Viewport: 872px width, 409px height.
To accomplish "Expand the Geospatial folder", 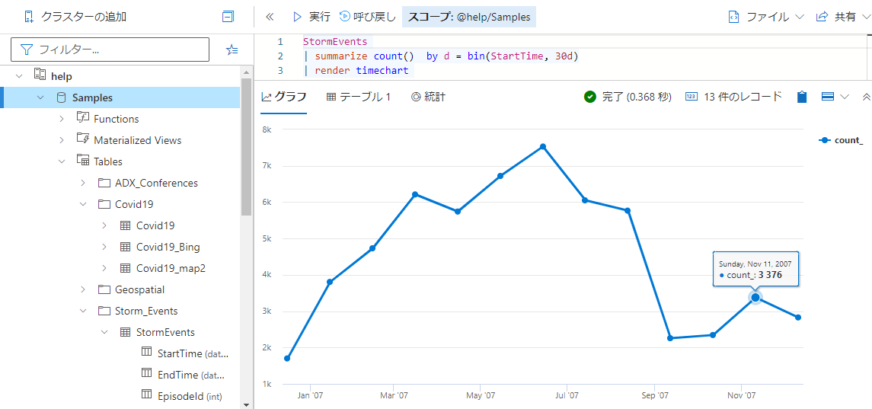I will pyautogui.click(x=83, y=289).
